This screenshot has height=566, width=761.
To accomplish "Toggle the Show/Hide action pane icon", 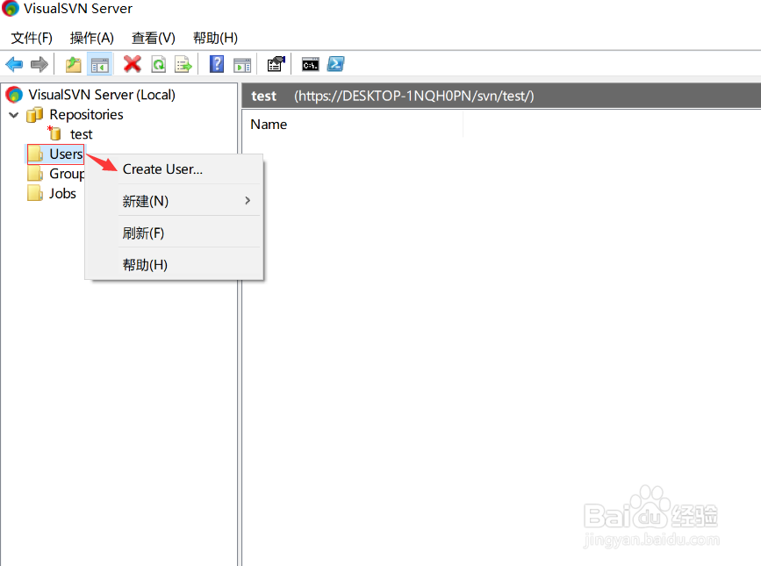I will tap(242, 65).
